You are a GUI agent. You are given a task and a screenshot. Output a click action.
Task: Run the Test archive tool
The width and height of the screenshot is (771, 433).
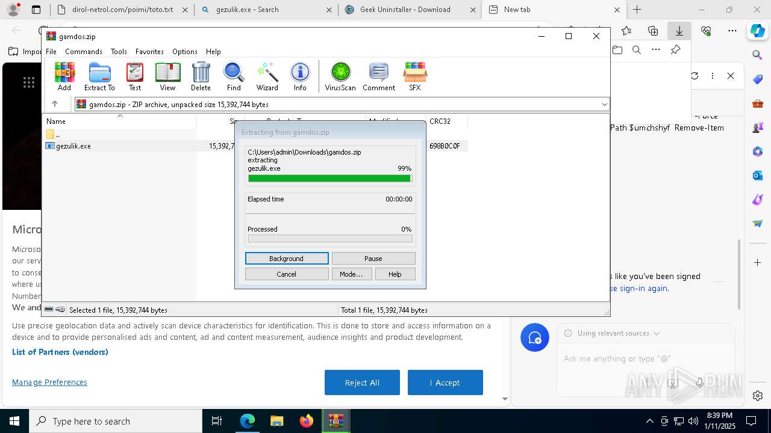tap(135, 76)
